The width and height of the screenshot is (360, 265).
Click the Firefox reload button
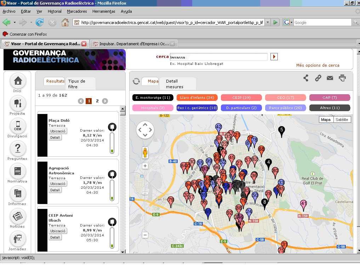(40, 23)
